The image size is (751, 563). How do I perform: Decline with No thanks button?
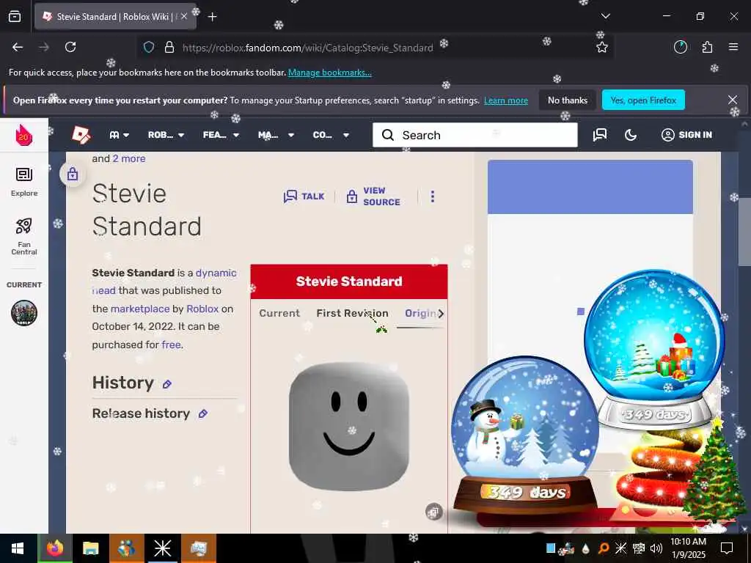point(568,100)
